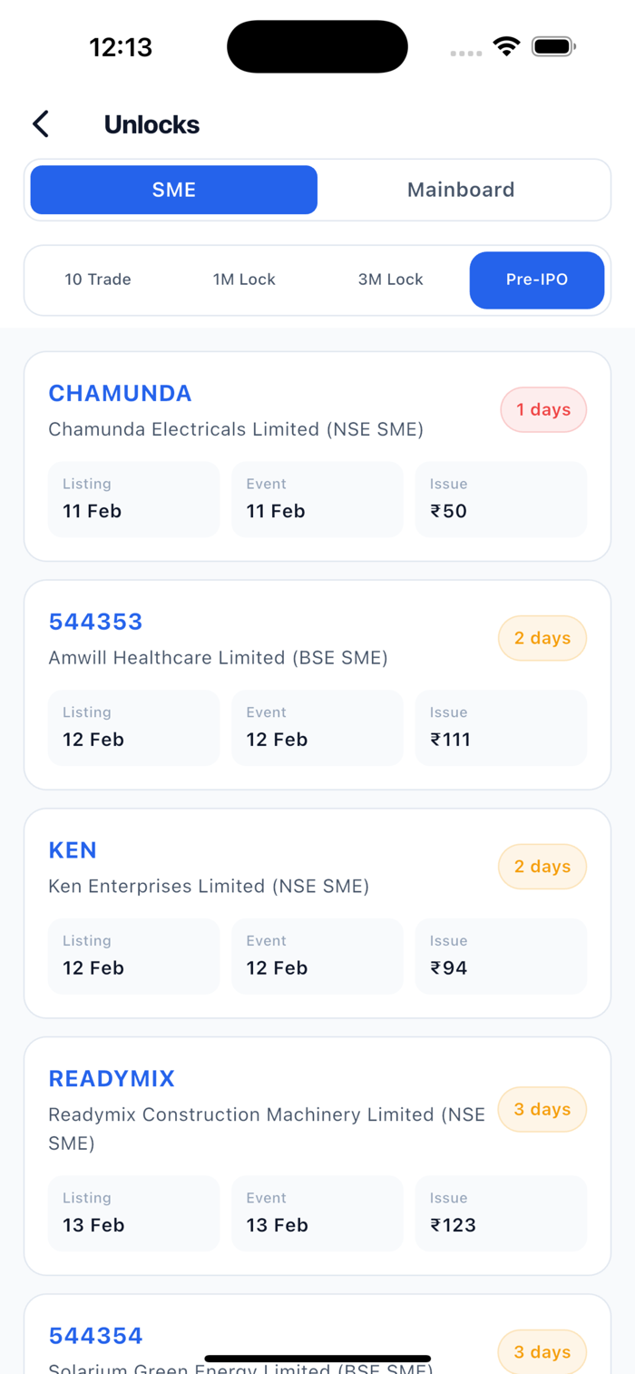Open the READYMIX ticker link
This screenshot has width=635, height=1374.
112,1078
